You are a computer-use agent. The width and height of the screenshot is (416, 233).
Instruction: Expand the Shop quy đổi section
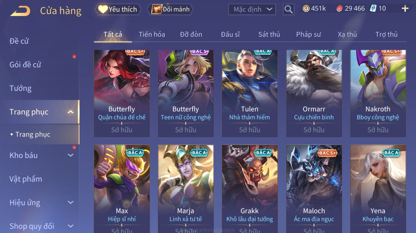(71, 226)
